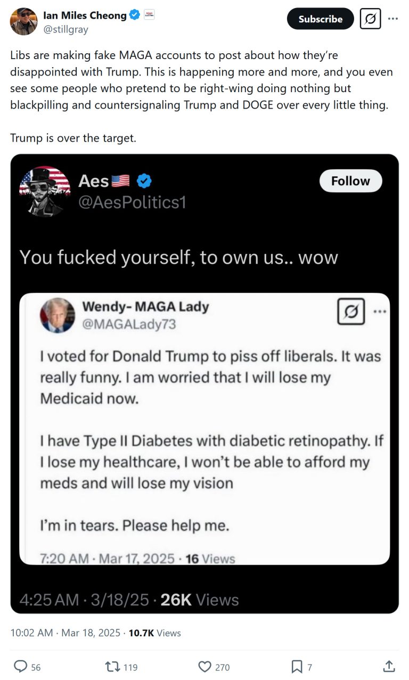Click the @AesPolitics1 handle

[x=132, y=202]
